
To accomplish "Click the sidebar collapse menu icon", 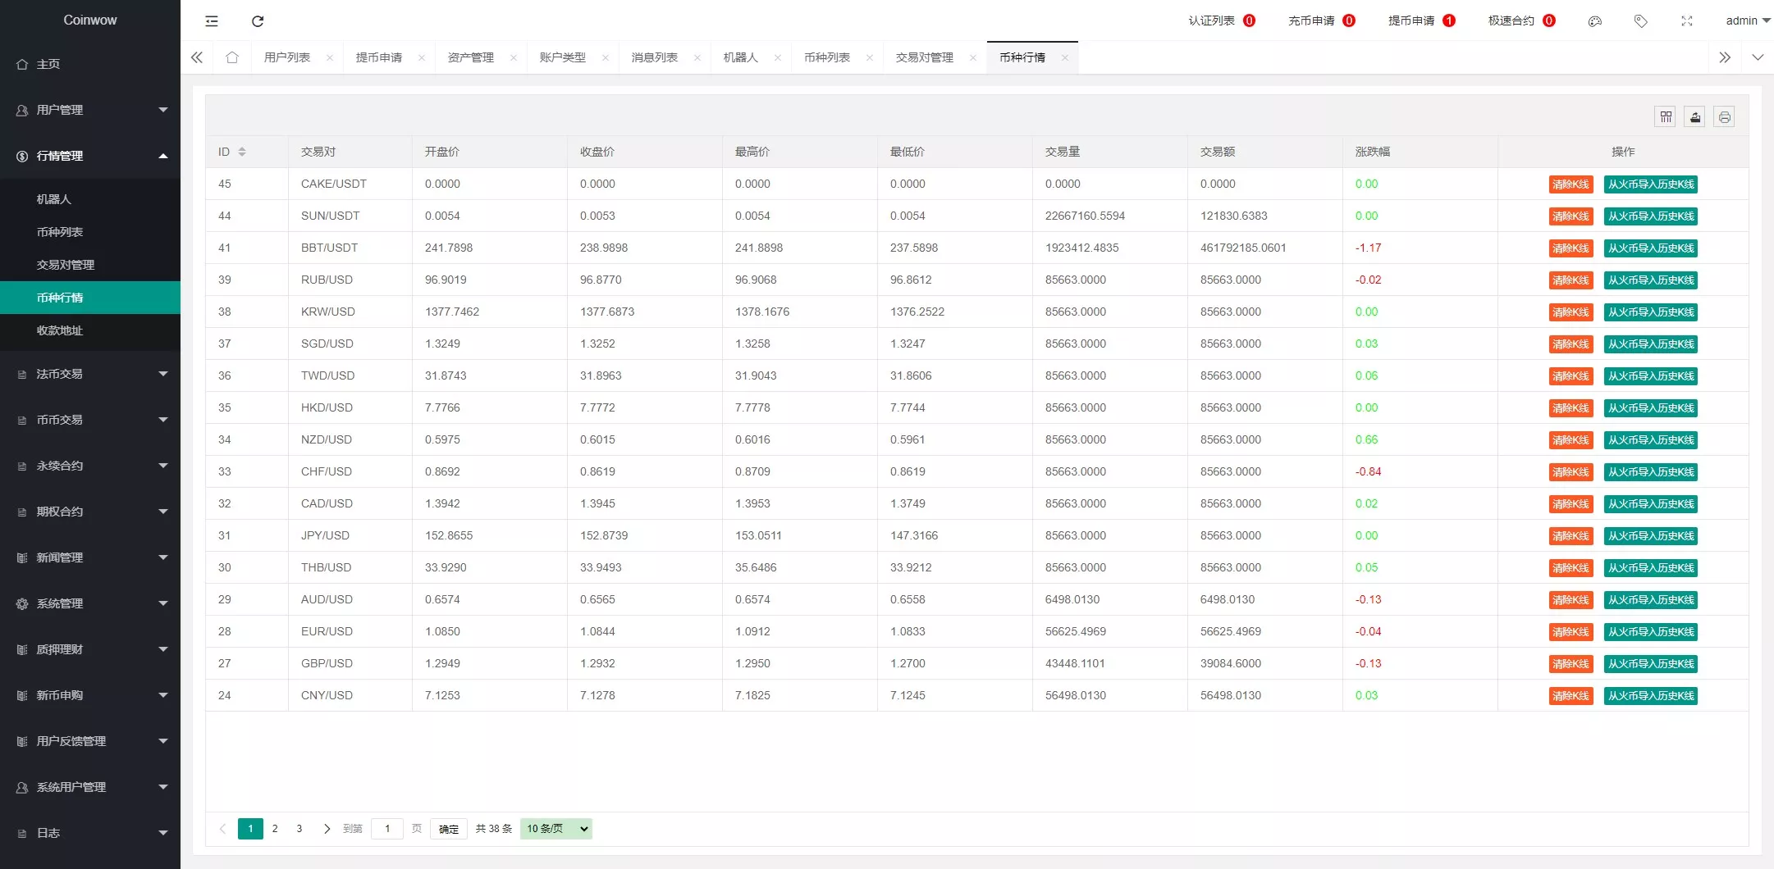I will click(212, 21).
